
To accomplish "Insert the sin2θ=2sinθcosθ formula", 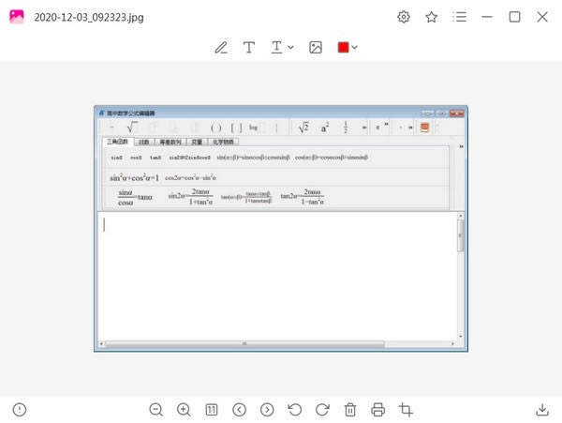I will coord(189,158).
